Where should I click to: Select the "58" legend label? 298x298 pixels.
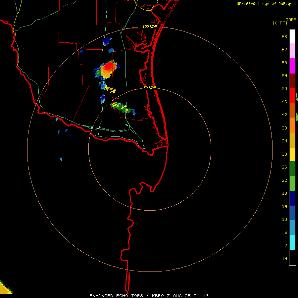pos(284,63)
